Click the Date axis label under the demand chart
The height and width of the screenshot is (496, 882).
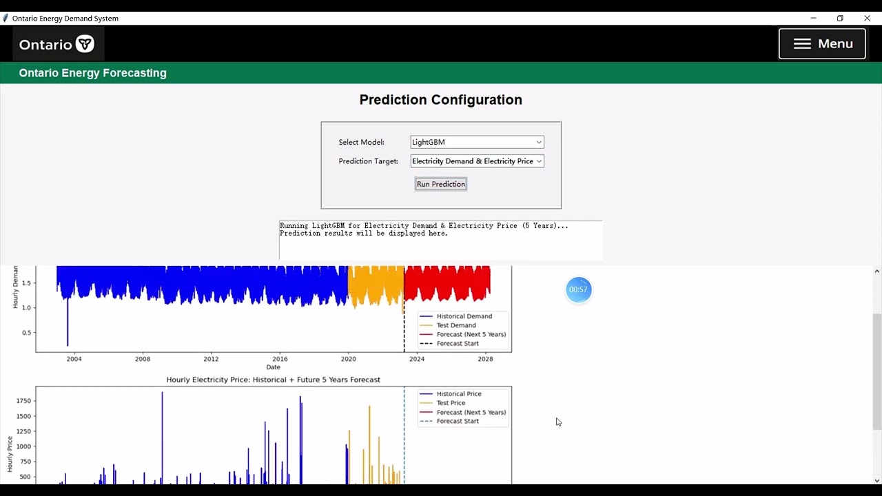[273, 367]
